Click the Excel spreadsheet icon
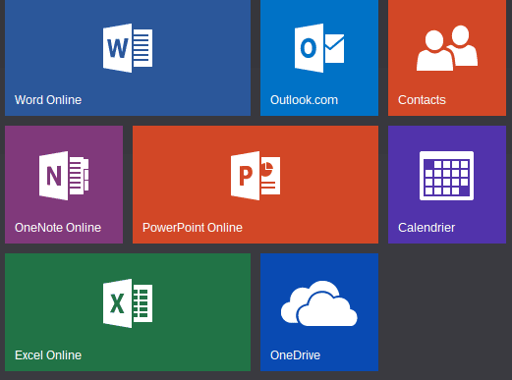The width and height of the screenshot is (512, 380). [128, 303]
